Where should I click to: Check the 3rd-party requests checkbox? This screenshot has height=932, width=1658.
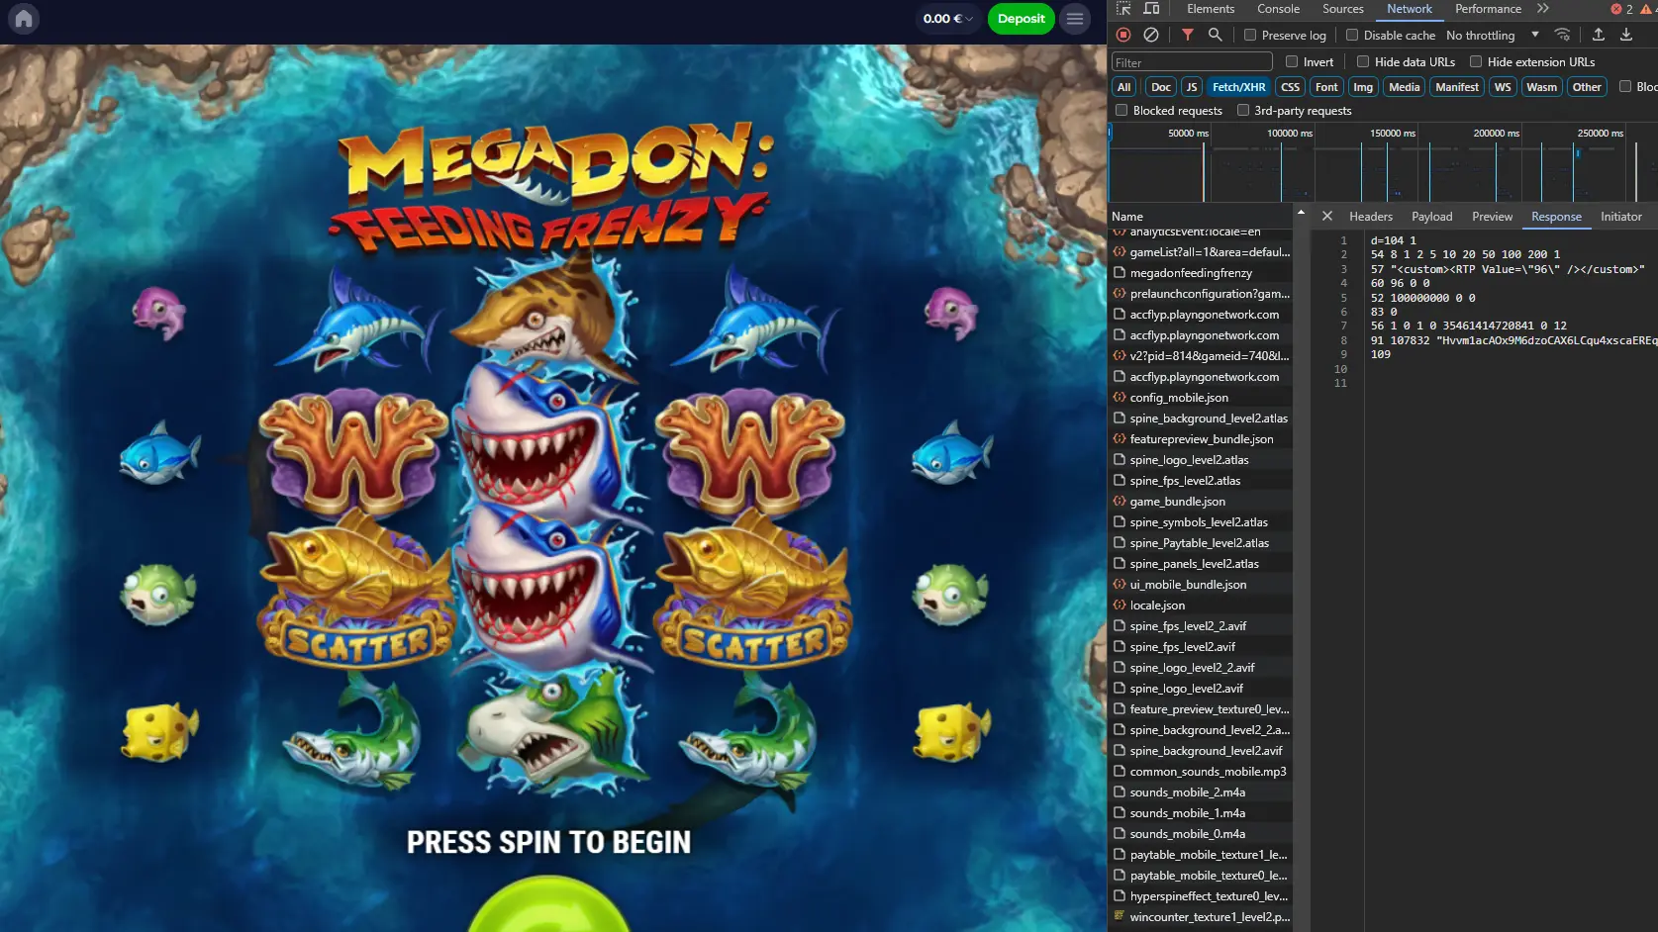coord(1243,110)
